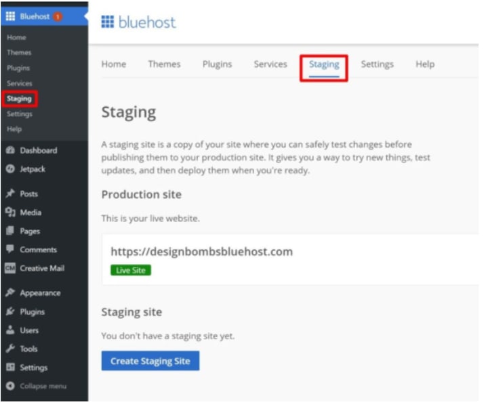The width and height of the screenshot is (488, 413).
Task: Click the Plugins plug icon in sidebar
Action: coord(10,311)
